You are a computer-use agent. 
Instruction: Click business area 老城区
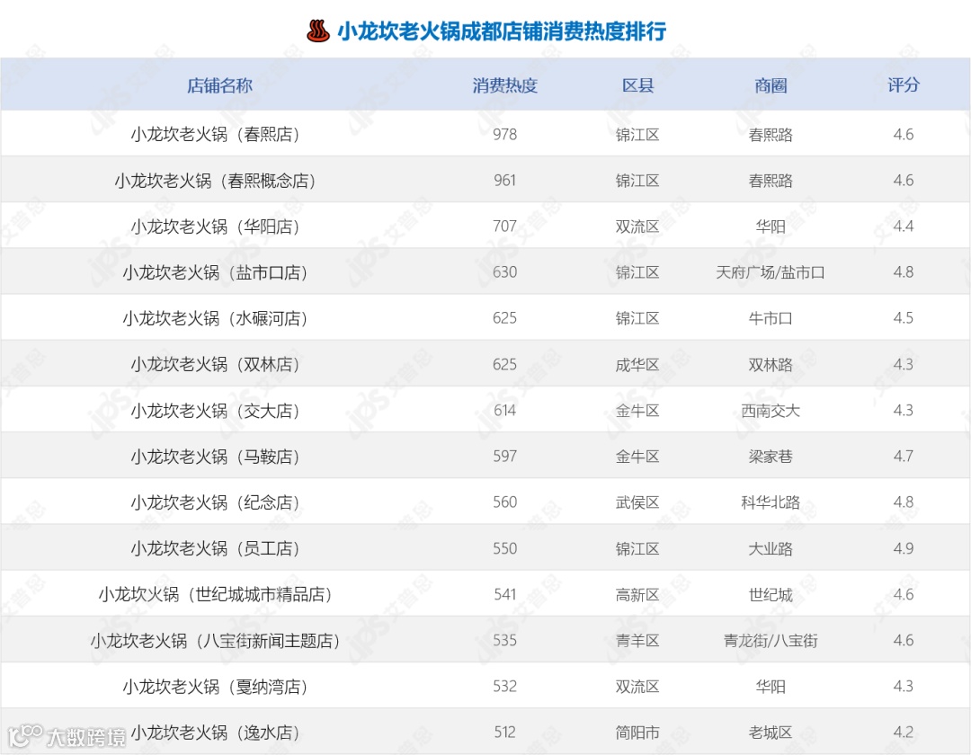[x=771, y=733]
